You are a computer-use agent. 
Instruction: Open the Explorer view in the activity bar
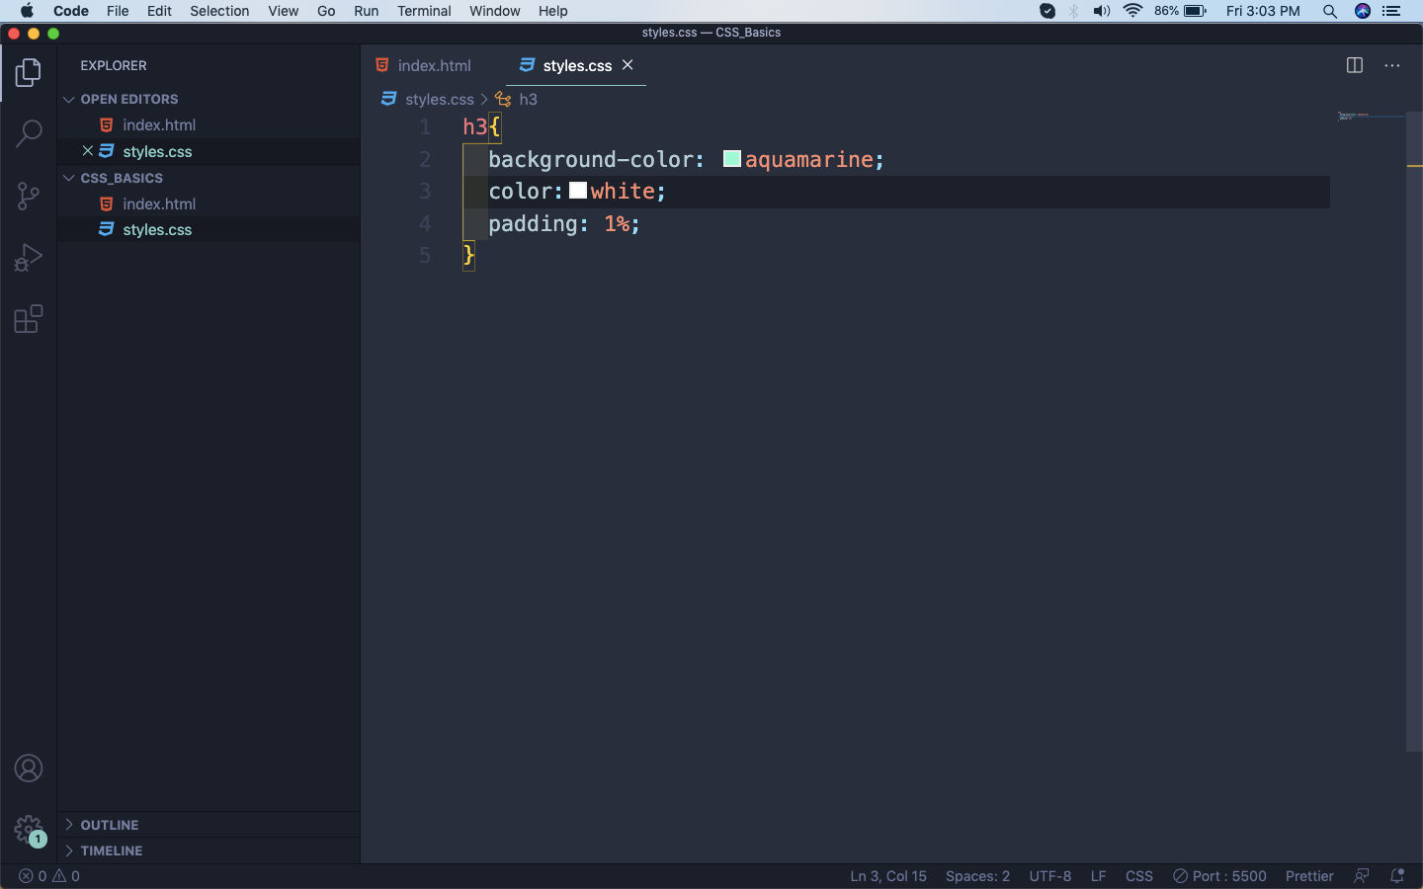click(29, 72)
